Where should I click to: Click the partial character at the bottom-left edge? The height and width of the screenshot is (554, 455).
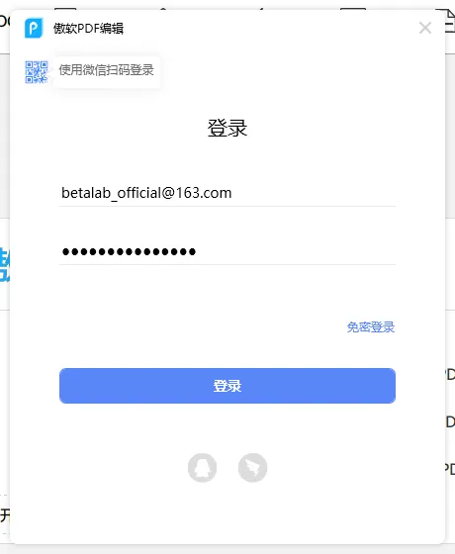(5, 515)
